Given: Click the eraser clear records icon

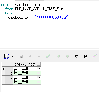Looking at the screenshot, I should click(x=95, y=56).
